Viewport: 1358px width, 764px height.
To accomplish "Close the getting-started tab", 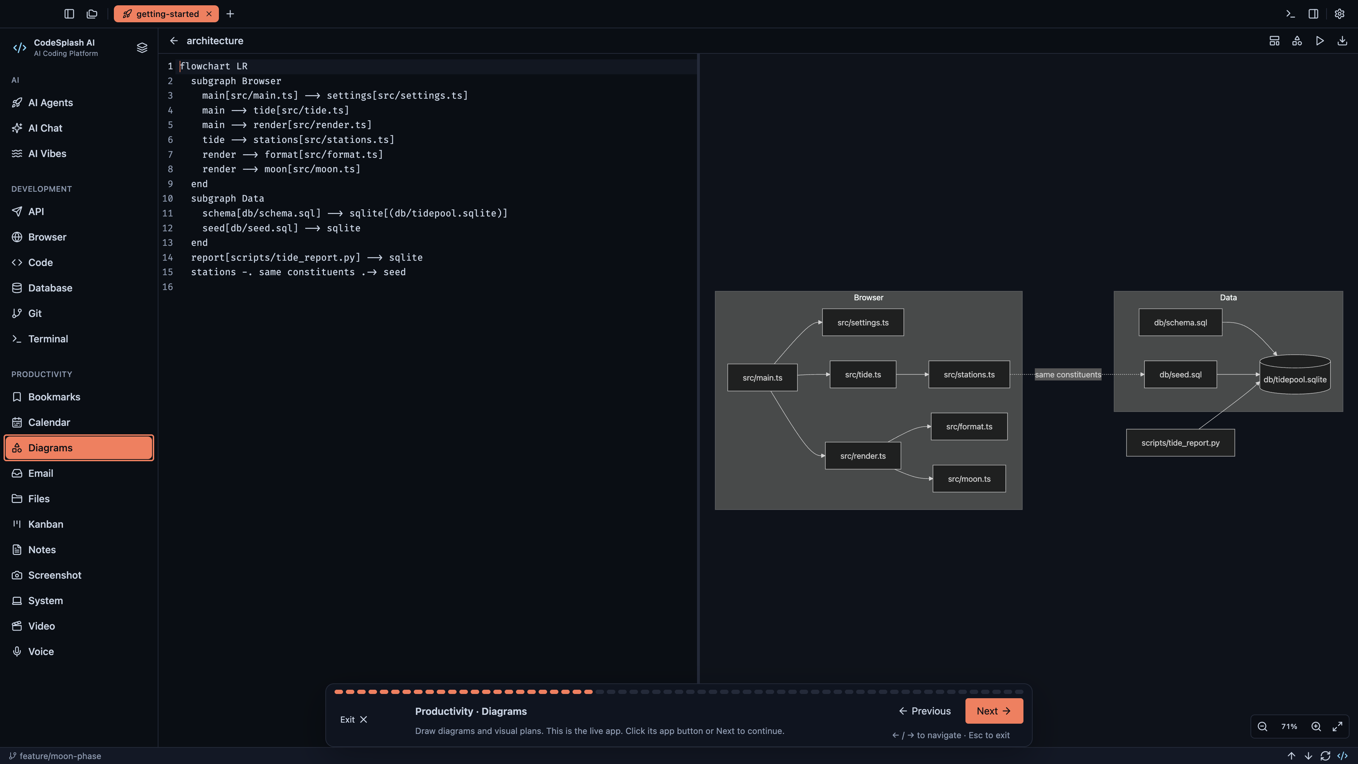I will click(209, 14).
